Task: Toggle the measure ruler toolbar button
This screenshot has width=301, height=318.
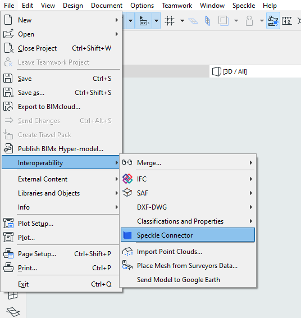Action: [287, 20]
